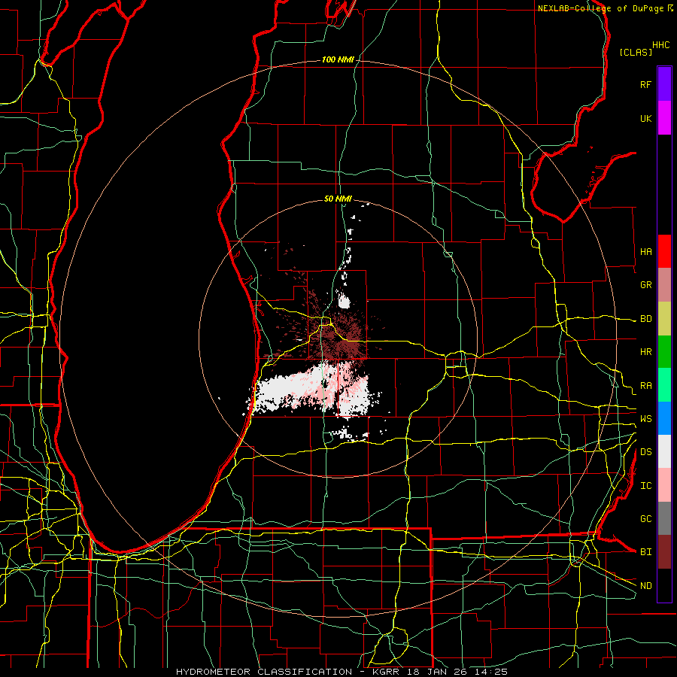Click the small white blob north of radar

(x=344, y=301)
